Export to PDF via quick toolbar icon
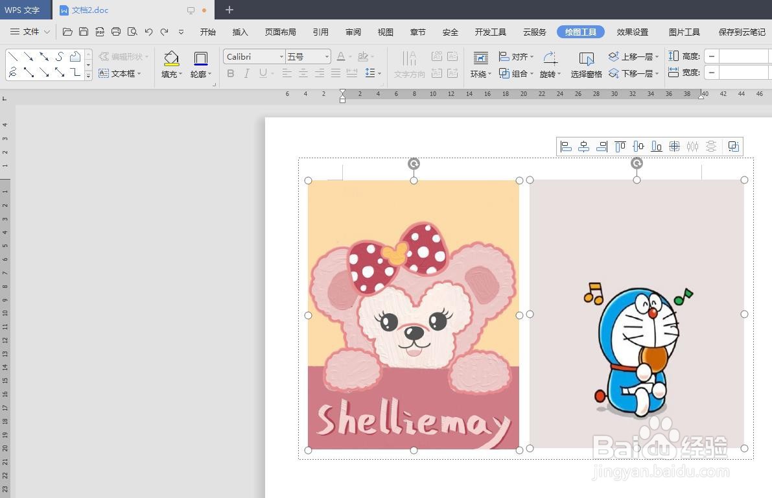Screen dimensions: 772x498 coord(100,32)
